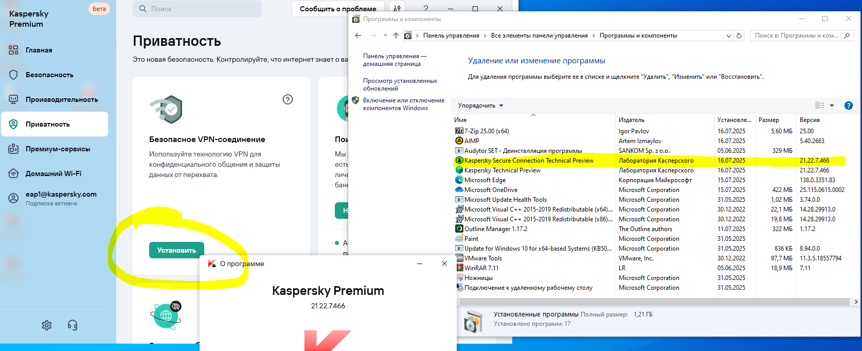The height and width of the screenshot is (351, 862).
Task: Sort by Имя column header
Action: pos(533,120)
